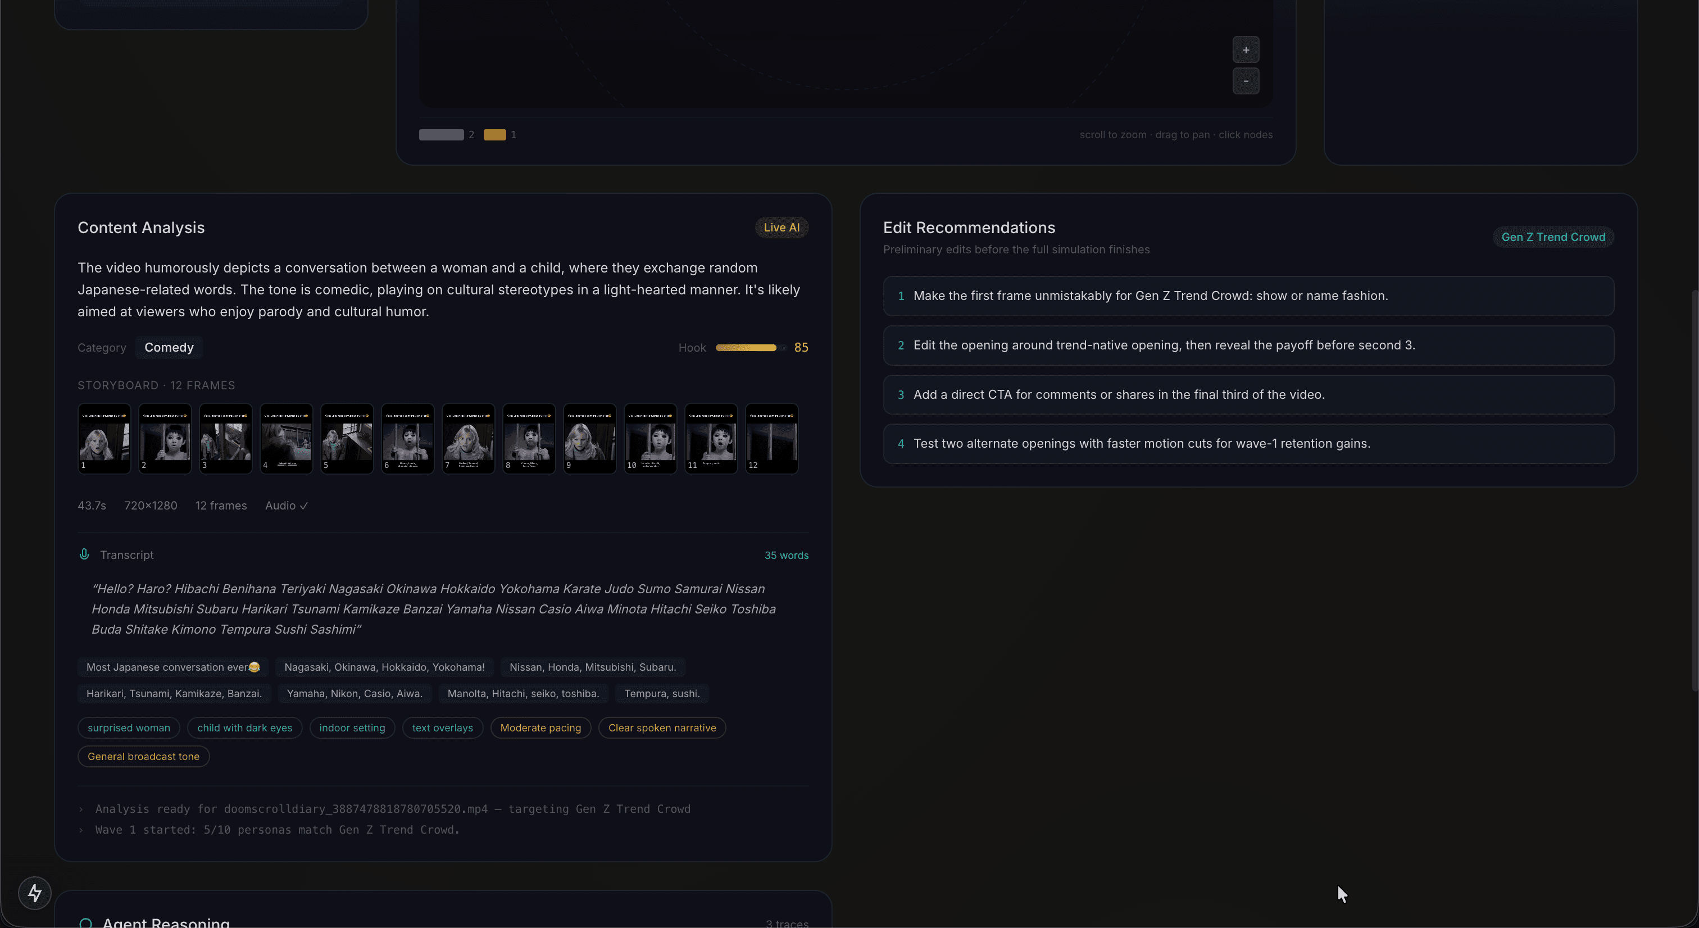Click 'Nissan, Honda, Mitsubishi, Subaru.' caption chip
The image size is (1699, 928).
[592, 667]
